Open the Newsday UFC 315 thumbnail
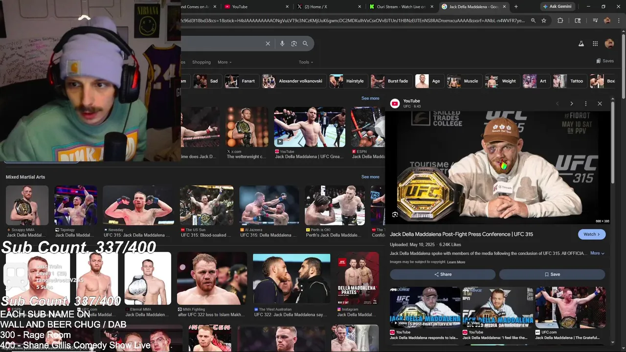 [x=138, y=205]
